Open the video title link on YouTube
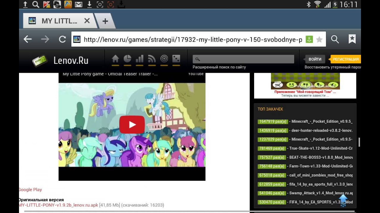380x213 pixels. [x=110, y=74]
